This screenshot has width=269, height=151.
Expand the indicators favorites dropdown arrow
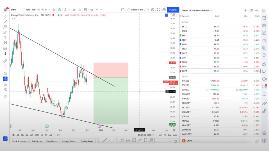coord(69,10)
